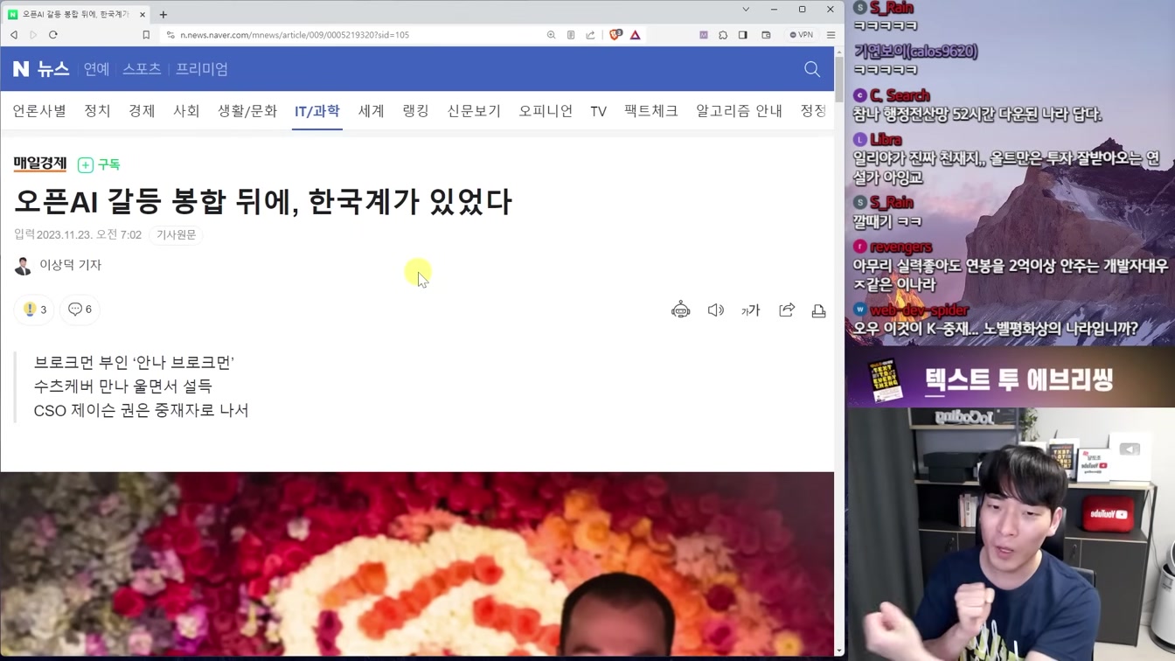Go to 연예 section in header
The image size is (1175, 661).
tap(96, 69)
